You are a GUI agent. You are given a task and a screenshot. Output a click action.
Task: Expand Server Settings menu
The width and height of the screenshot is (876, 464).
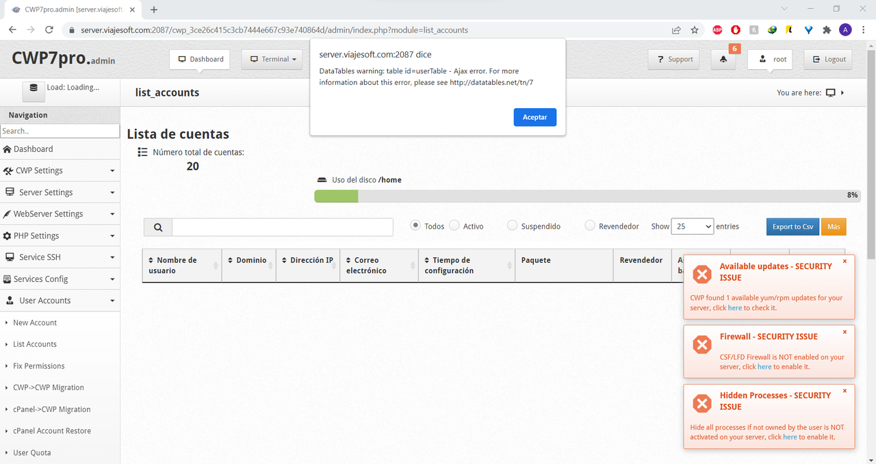point(60,192)
